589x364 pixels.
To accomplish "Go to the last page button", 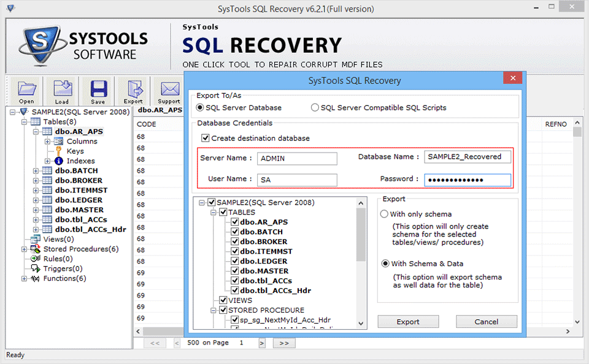I will [x=284, y=343].
